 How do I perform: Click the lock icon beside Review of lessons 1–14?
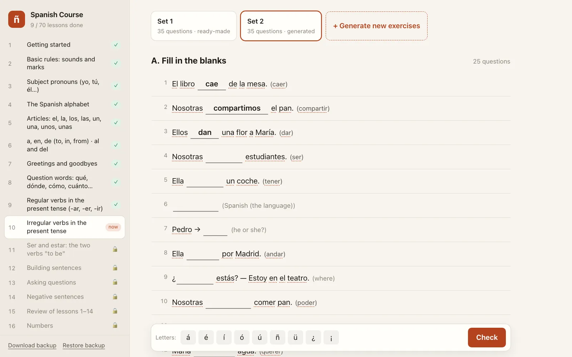point(115,311)
